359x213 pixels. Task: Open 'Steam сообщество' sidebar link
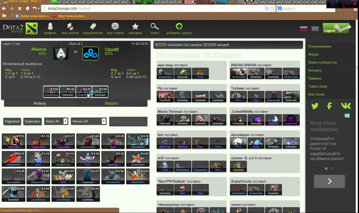click(323, 62)
